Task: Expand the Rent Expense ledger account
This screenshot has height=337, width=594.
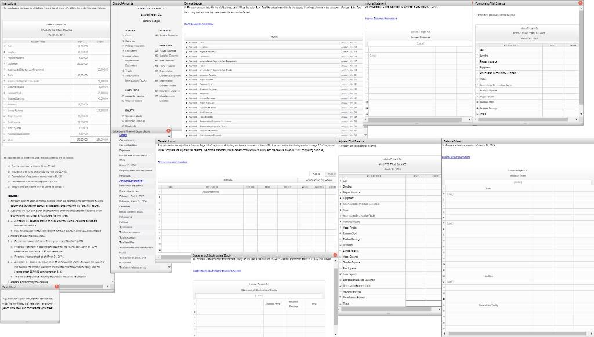Action: pyautogui.click(x=186, y=112)
